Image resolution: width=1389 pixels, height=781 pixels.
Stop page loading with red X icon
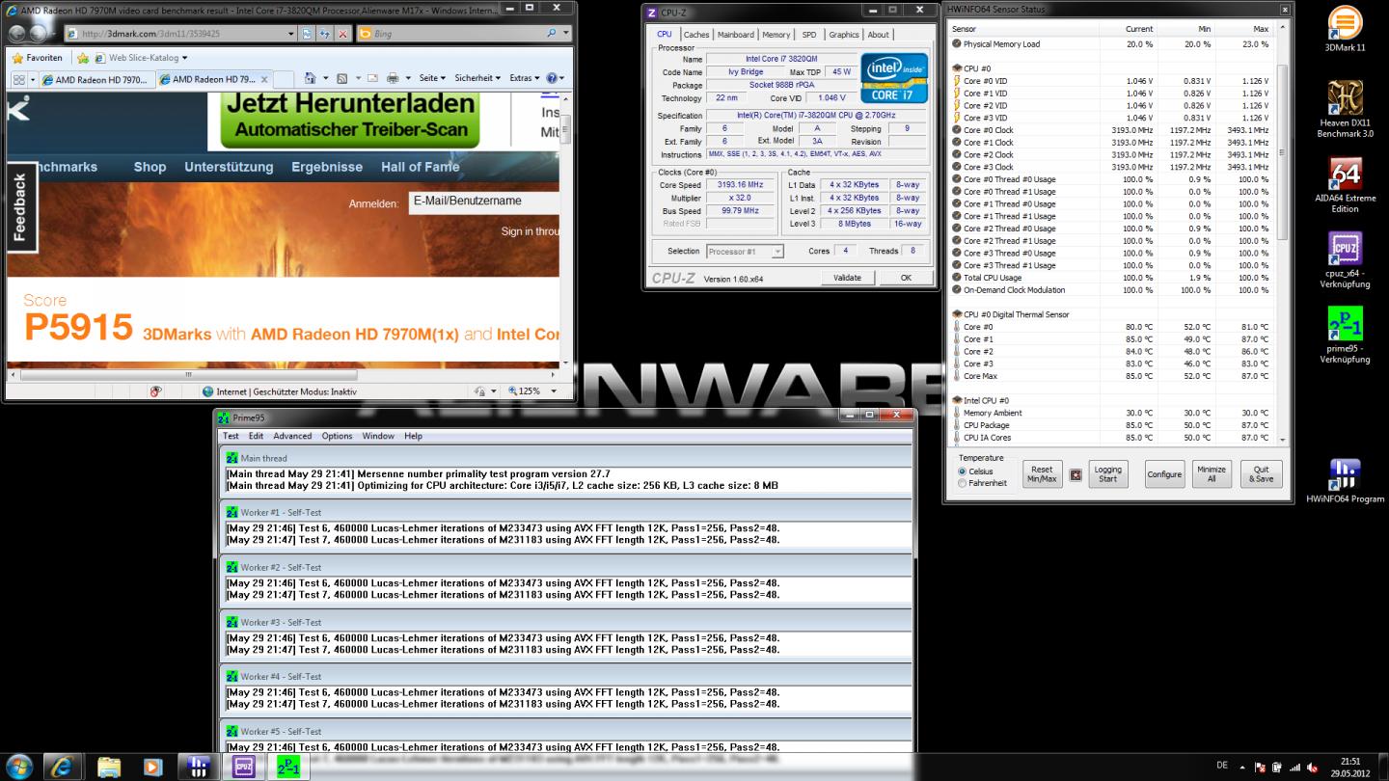point(342,34)
